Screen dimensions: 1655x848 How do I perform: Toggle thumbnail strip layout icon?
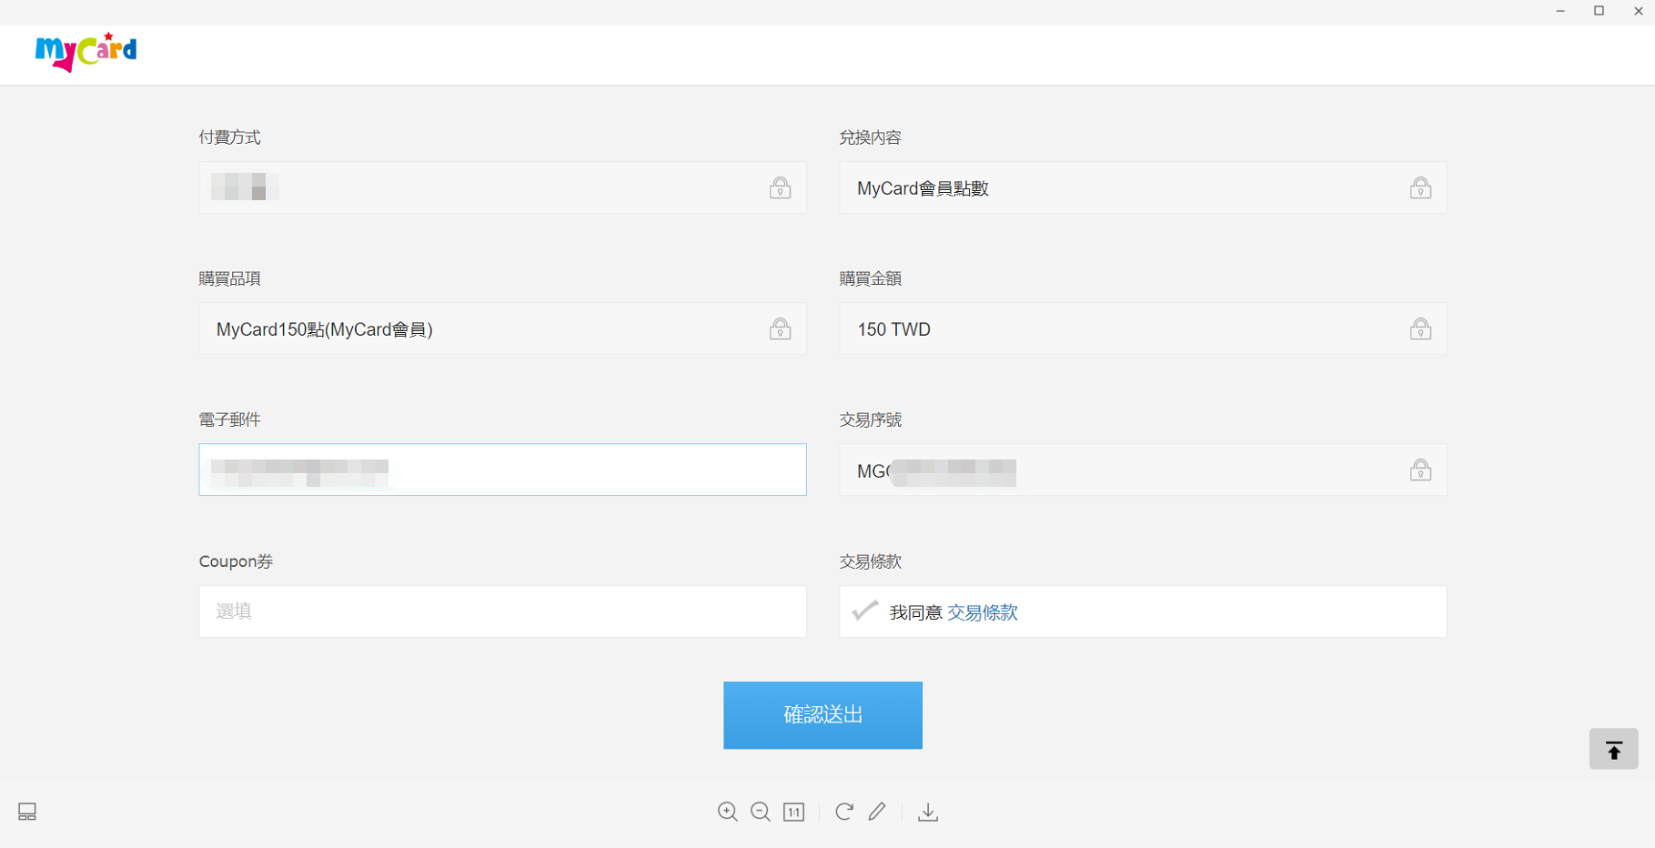tap(27, 812)
